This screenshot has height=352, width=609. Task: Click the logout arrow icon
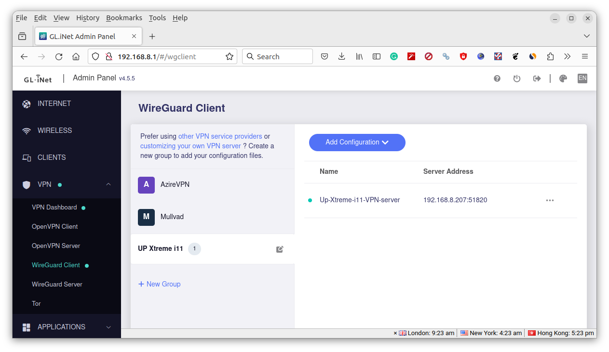click(537, 78)
